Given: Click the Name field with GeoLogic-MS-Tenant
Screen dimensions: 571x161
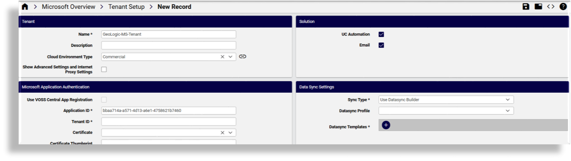Looking at the screenshot, I should tap(169, 34).
